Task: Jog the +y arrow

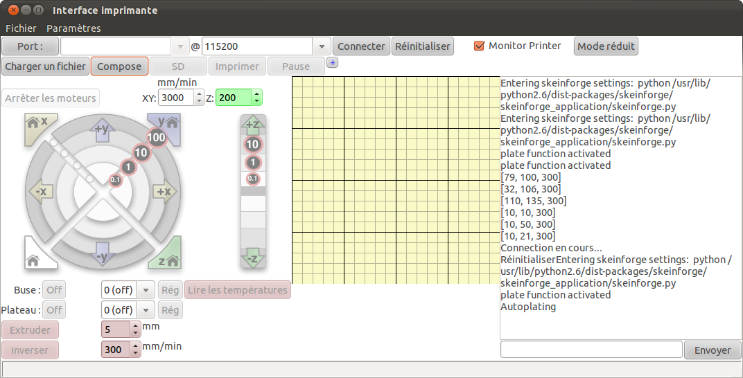Action: pyautogui.click(x=103, y=130)
